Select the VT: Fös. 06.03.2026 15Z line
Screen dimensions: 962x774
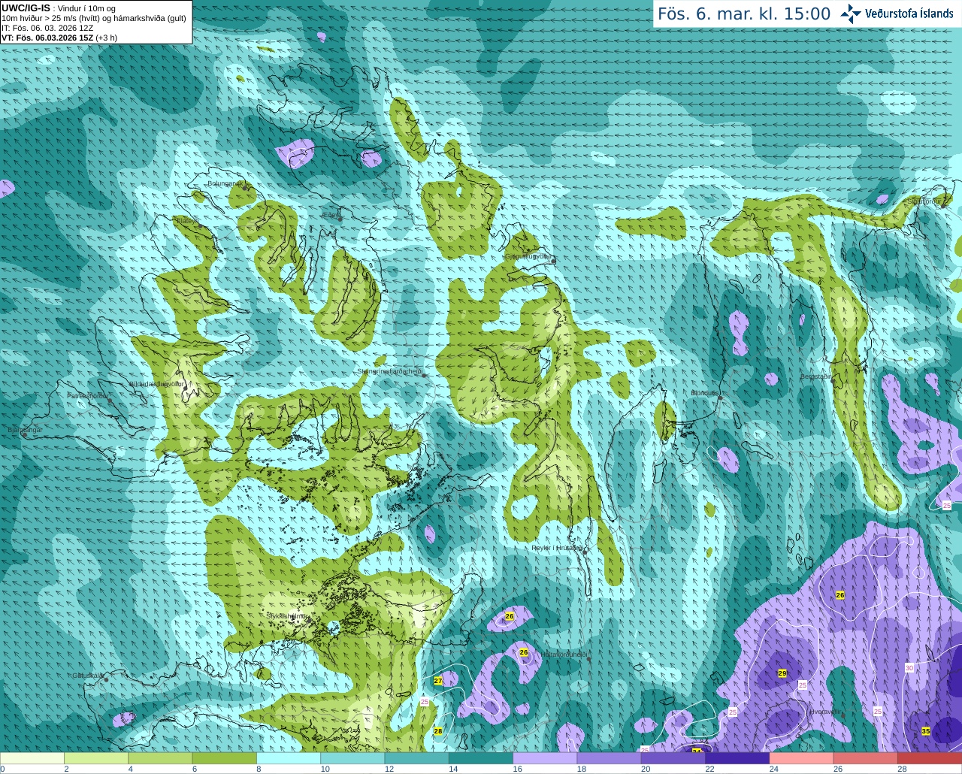(x=59, y=38)
